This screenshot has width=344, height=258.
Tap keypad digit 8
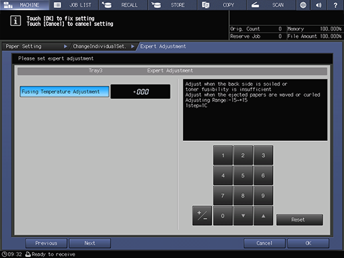[x=243, y=195]
